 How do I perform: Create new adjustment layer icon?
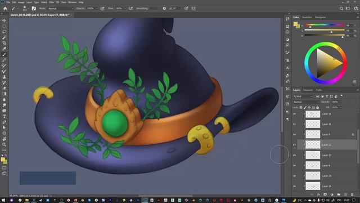(332, 195)
